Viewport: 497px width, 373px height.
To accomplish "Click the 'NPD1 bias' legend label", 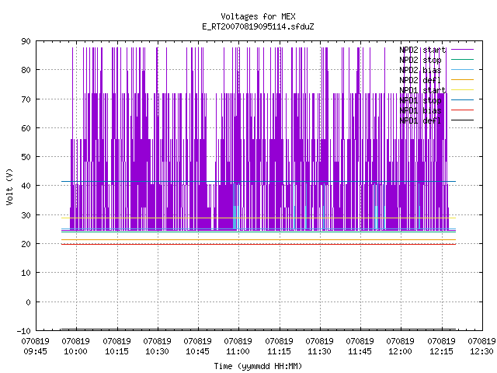I will click(x=420, y=110).
